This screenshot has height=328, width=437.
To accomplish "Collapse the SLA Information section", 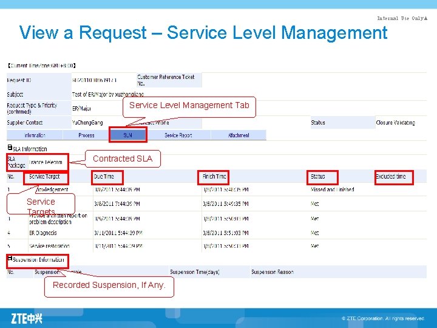I will [x=10, y=148].
